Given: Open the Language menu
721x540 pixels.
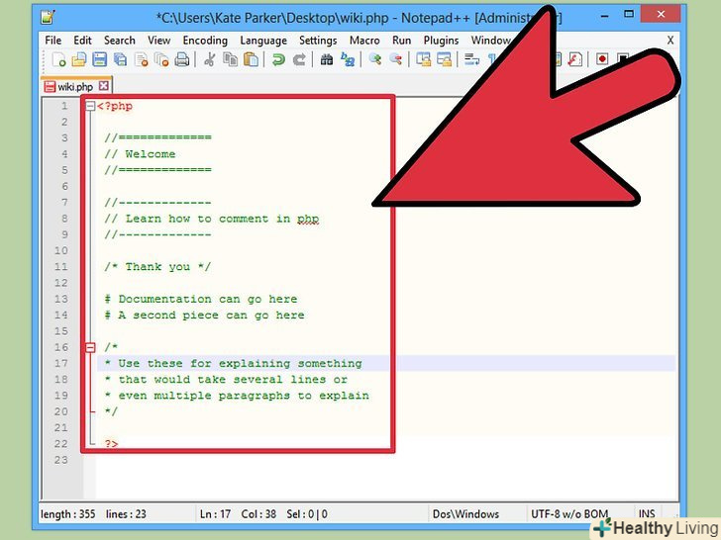Looking at the screenshot, I should [262, 41].
